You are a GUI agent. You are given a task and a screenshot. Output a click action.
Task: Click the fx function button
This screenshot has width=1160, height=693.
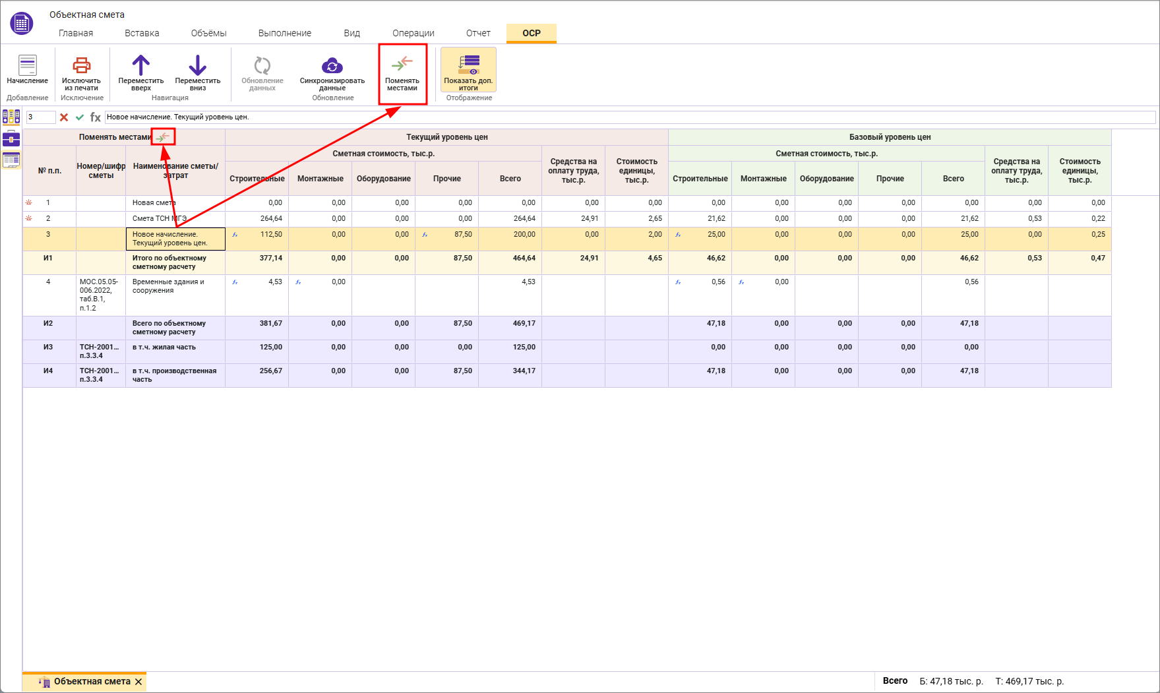coord(96,117)
